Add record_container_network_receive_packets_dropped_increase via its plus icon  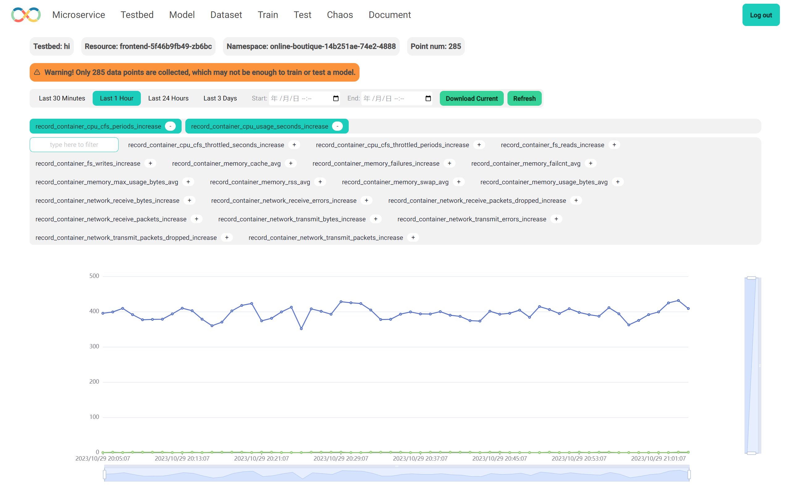click(x=576, y=200)
